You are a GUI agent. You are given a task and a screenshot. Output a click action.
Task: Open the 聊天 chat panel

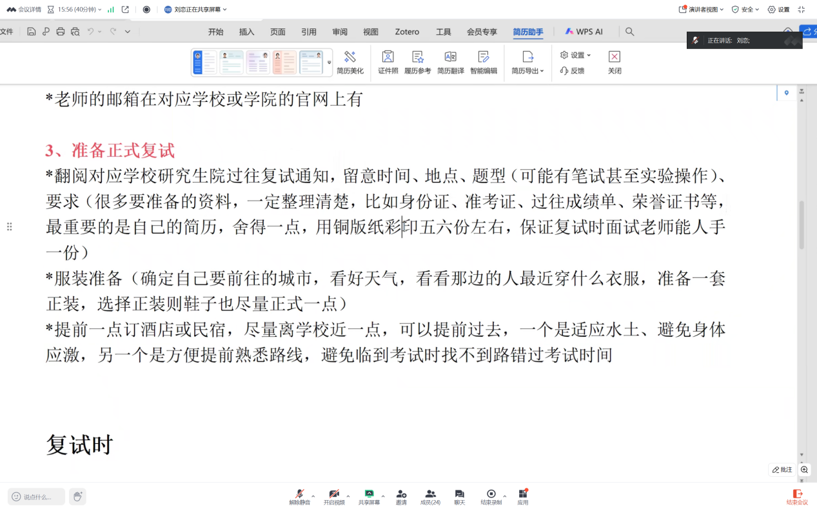[x=459, y=496]
